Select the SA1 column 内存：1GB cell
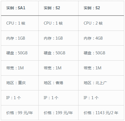Viewport: 125px width, 121px height. click(x=20, y=38)
